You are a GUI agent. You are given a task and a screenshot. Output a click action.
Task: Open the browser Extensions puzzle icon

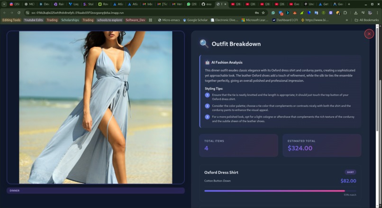tap(345, 13)
